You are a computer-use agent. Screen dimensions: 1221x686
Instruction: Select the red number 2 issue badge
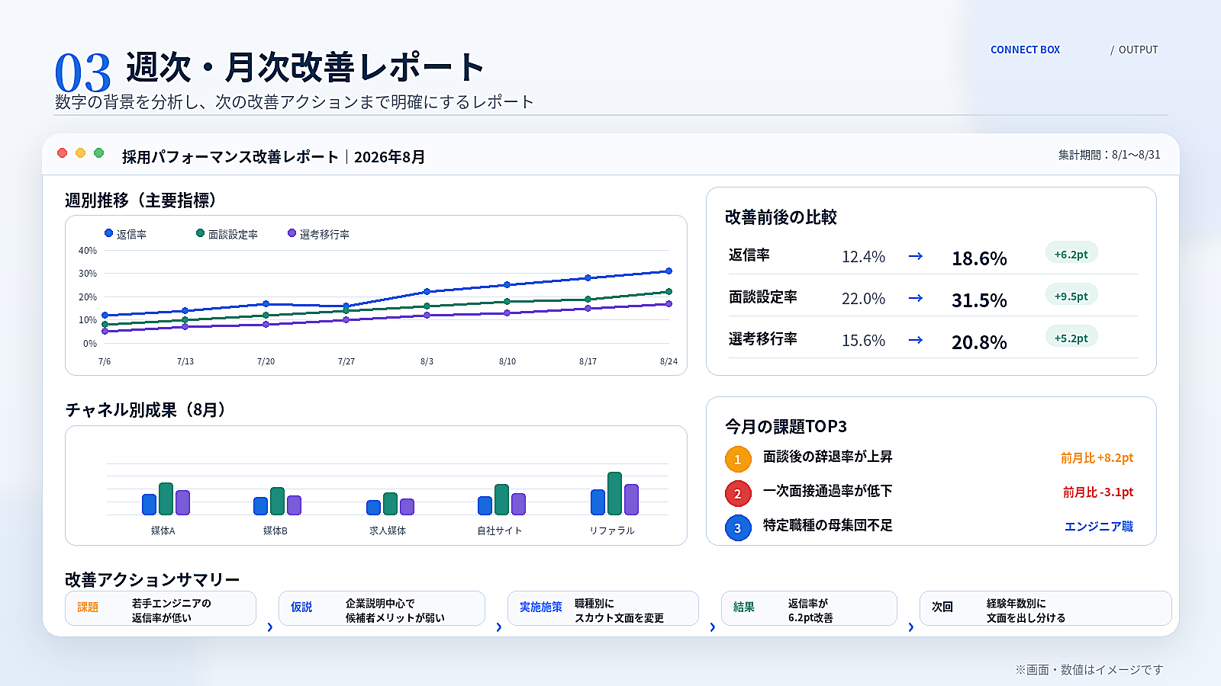click(738, 494)
